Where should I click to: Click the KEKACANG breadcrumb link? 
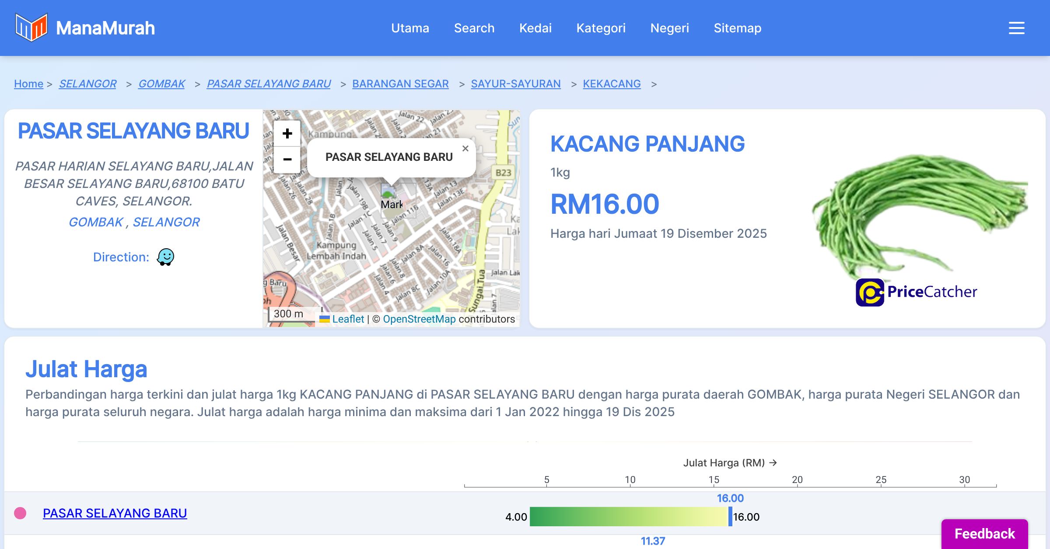tap(611, 83)
